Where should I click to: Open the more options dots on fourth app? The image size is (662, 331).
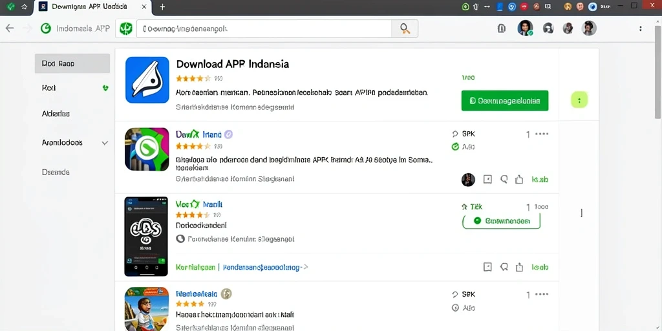[542, 294]
